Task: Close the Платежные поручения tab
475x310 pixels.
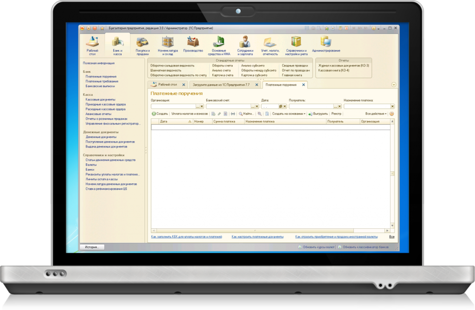Action: (303, 85)
